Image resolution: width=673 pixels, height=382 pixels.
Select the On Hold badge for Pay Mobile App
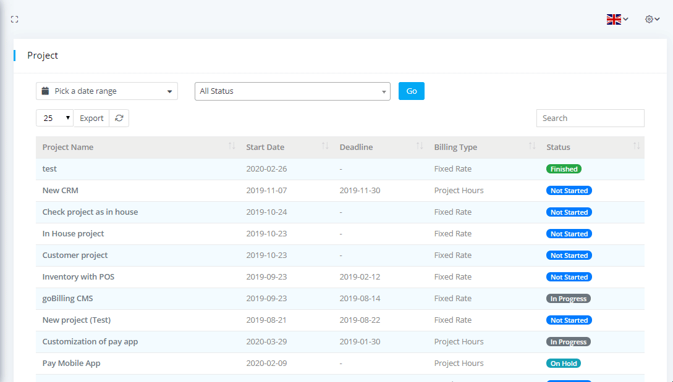click(563, 363)
